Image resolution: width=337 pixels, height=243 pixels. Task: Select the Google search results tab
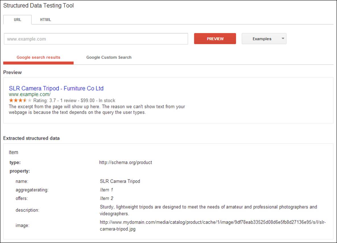[x=38, y=57]
